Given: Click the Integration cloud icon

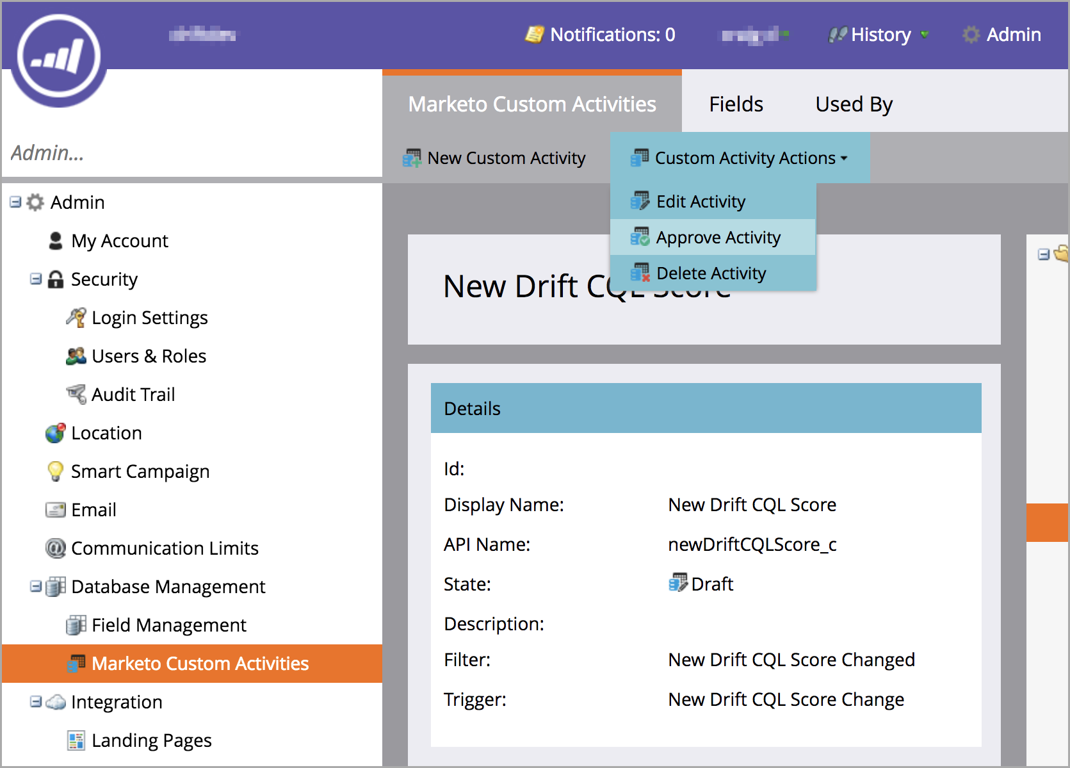Looking at the screenshot, I should tap(56, 702).
